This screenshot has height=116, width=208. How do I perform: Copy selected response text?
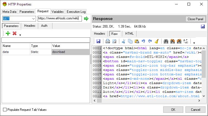pyautogui.click(x=130, y=41)
